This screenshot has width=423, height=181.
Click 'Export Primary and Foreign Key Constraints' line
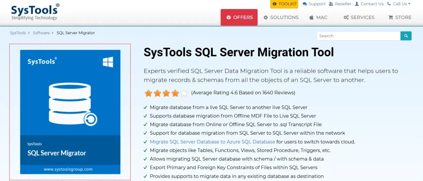tap(234, 167)
